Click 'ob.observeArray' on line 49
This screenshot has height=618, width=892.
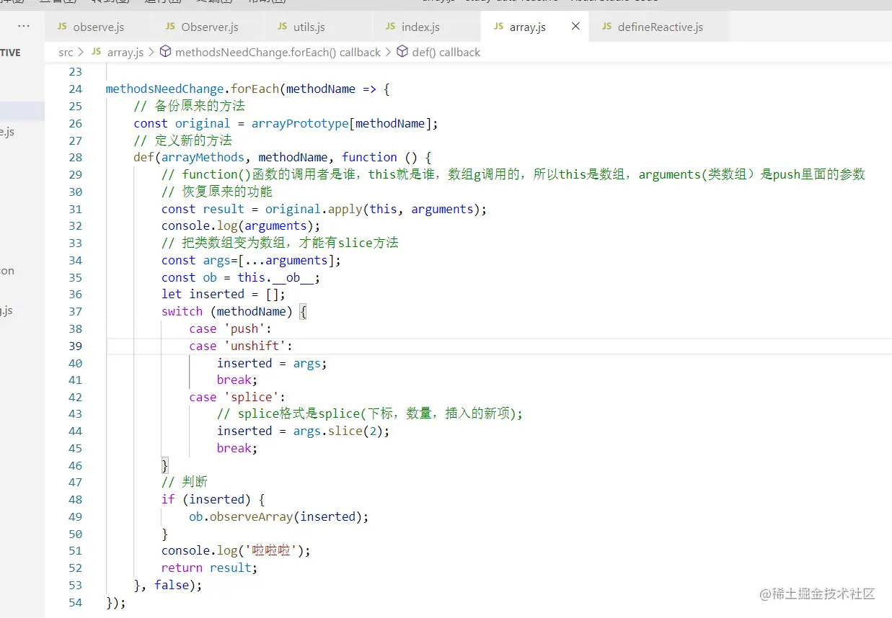coord(241,516)
